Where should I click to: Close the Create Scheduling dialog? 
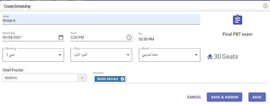[265, 6]
